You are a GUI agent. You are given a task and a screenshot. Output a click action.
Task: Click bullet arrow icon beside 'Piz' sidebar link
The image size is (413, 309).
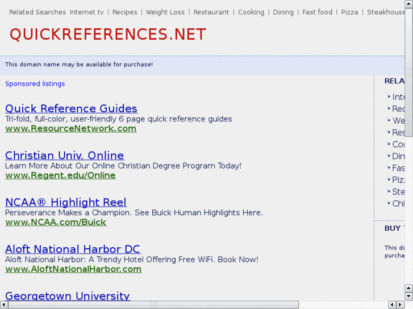coord(388,179)
